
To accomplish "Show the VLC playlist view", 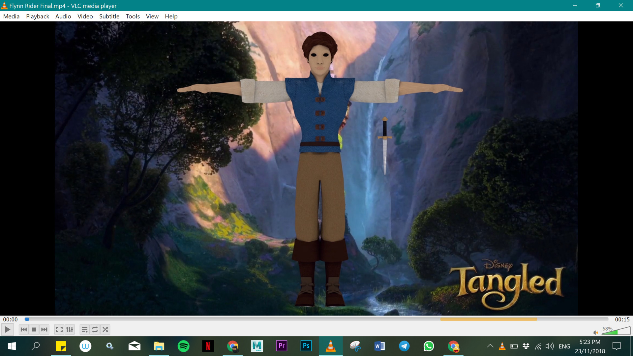I will coord(84,329).
